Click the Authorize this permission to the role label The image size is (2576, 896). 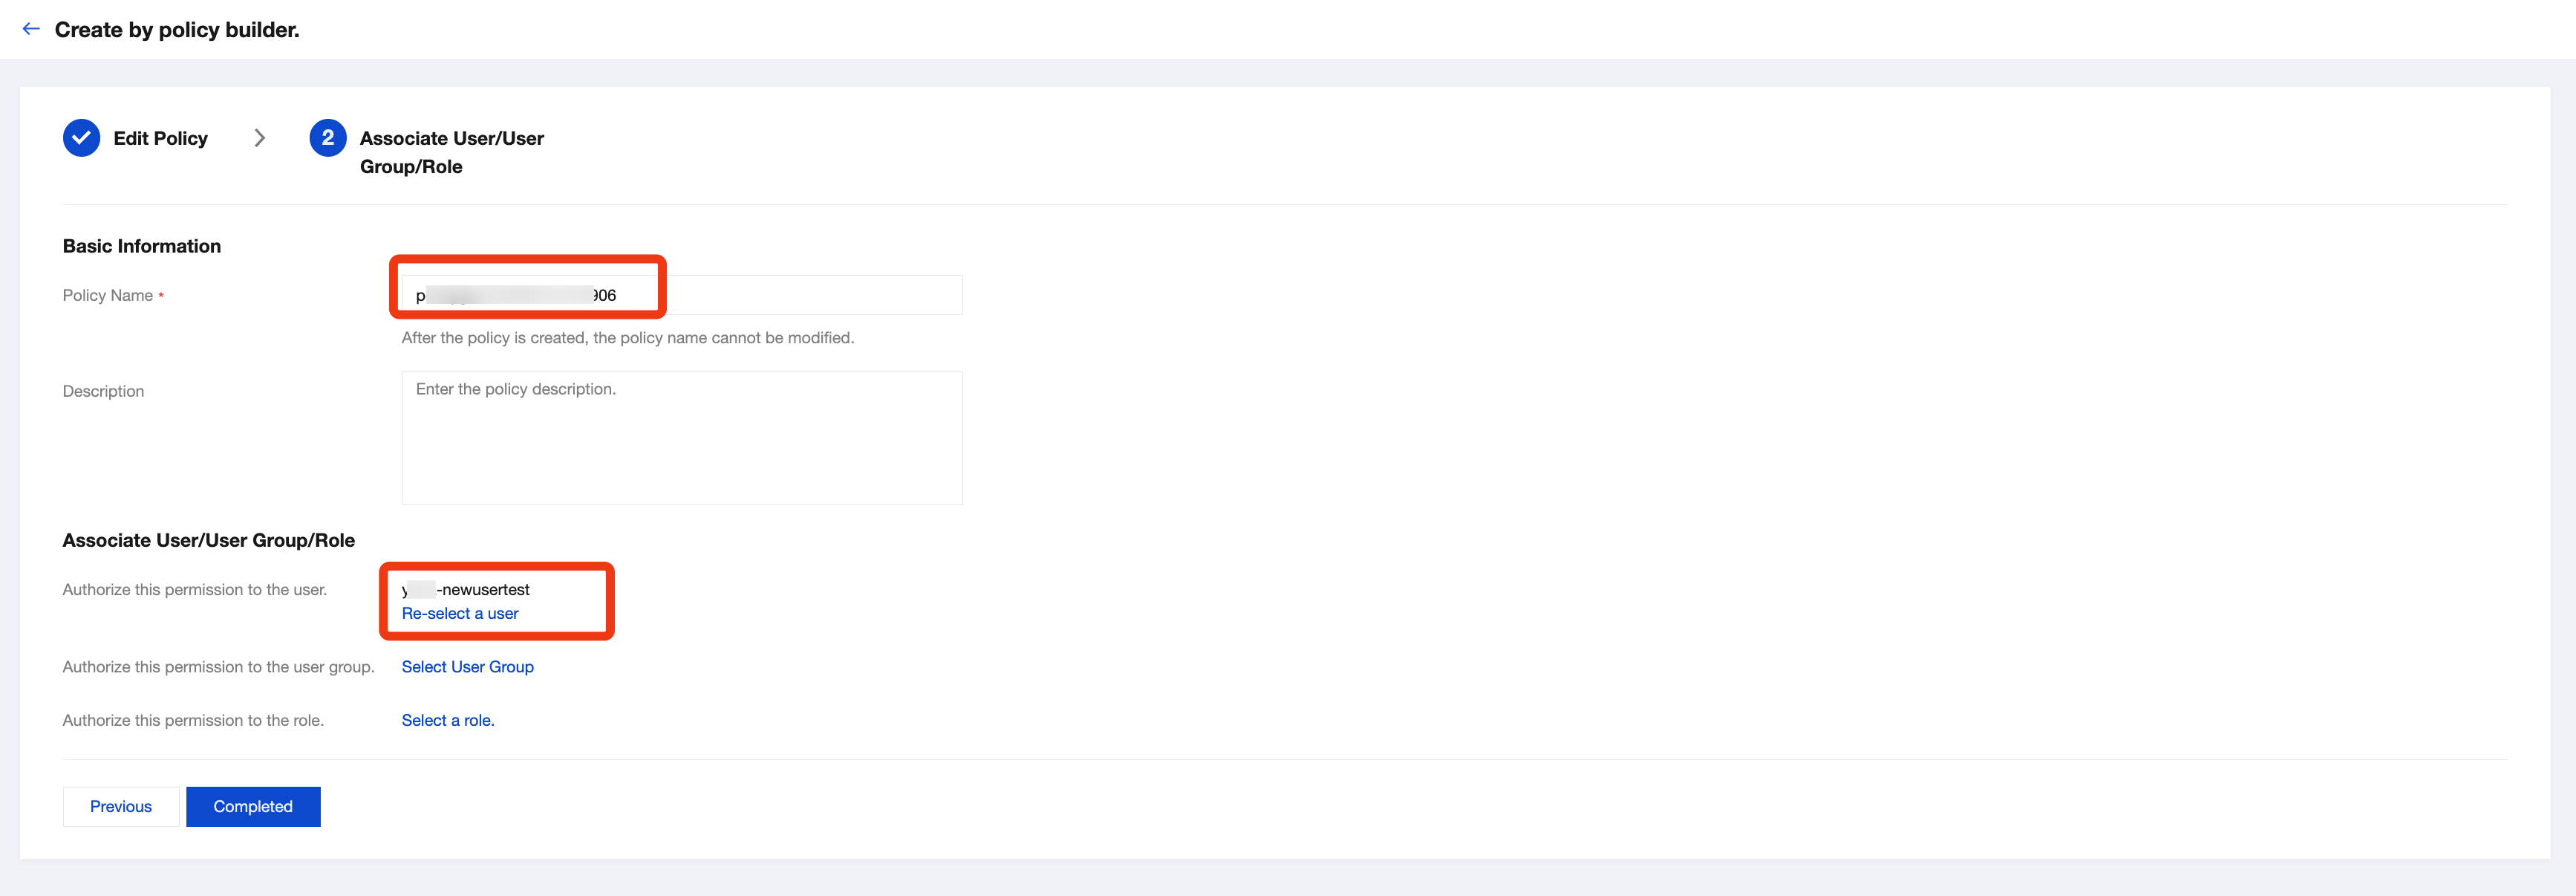(193, 720)
